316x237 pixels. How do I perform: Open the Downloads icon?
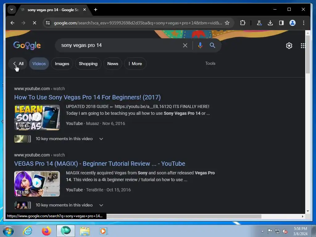pyautogui.click(x=270, y=23)
